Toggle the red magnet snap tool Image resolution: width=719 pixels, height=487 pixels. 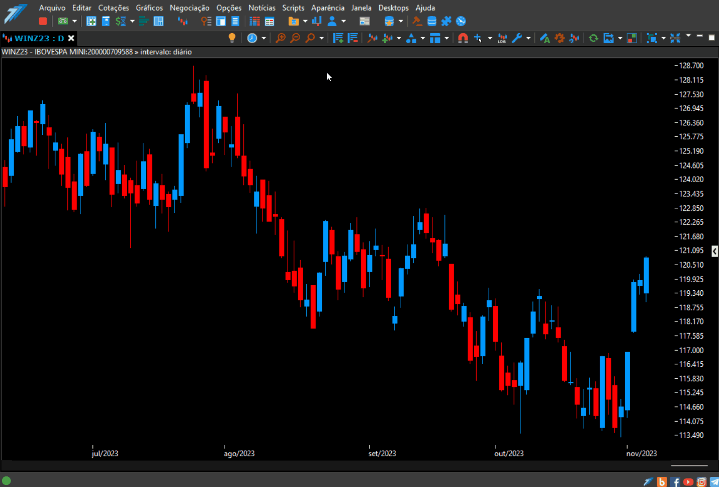pos(463,38)
